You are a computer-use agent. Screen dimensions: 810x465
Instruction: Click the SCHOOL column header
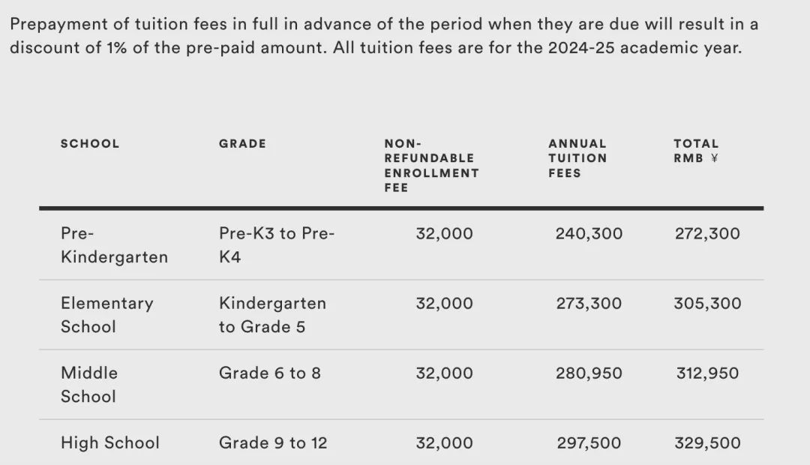[90, 144]
